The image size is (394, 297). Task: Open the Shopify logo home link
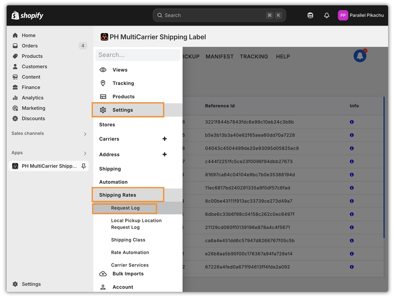point(27,16)
